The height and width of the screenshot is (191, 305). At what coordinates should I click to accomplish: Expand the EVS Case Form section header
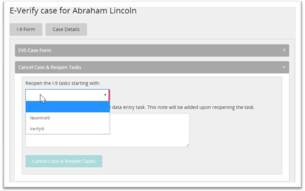(152, 50)
